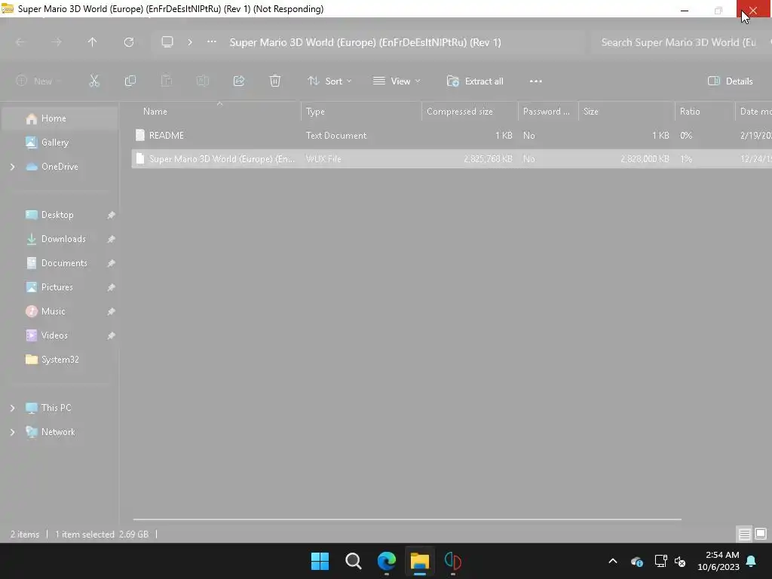
Task: Launch Microsoft Edge from taskbar
Action: pos(387,561)
